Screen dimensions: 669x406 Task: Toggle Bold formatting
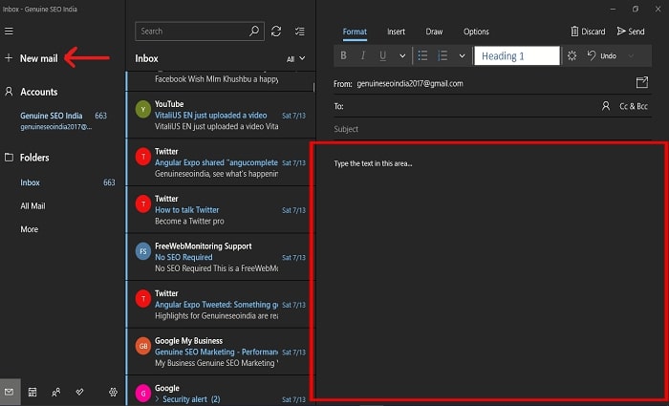point(343,55)
